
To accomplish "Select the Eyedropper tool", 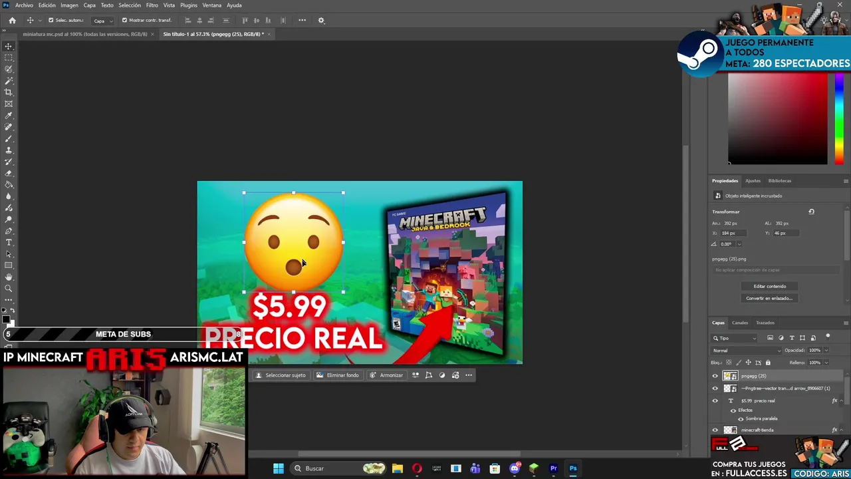I will pos(9,116).
